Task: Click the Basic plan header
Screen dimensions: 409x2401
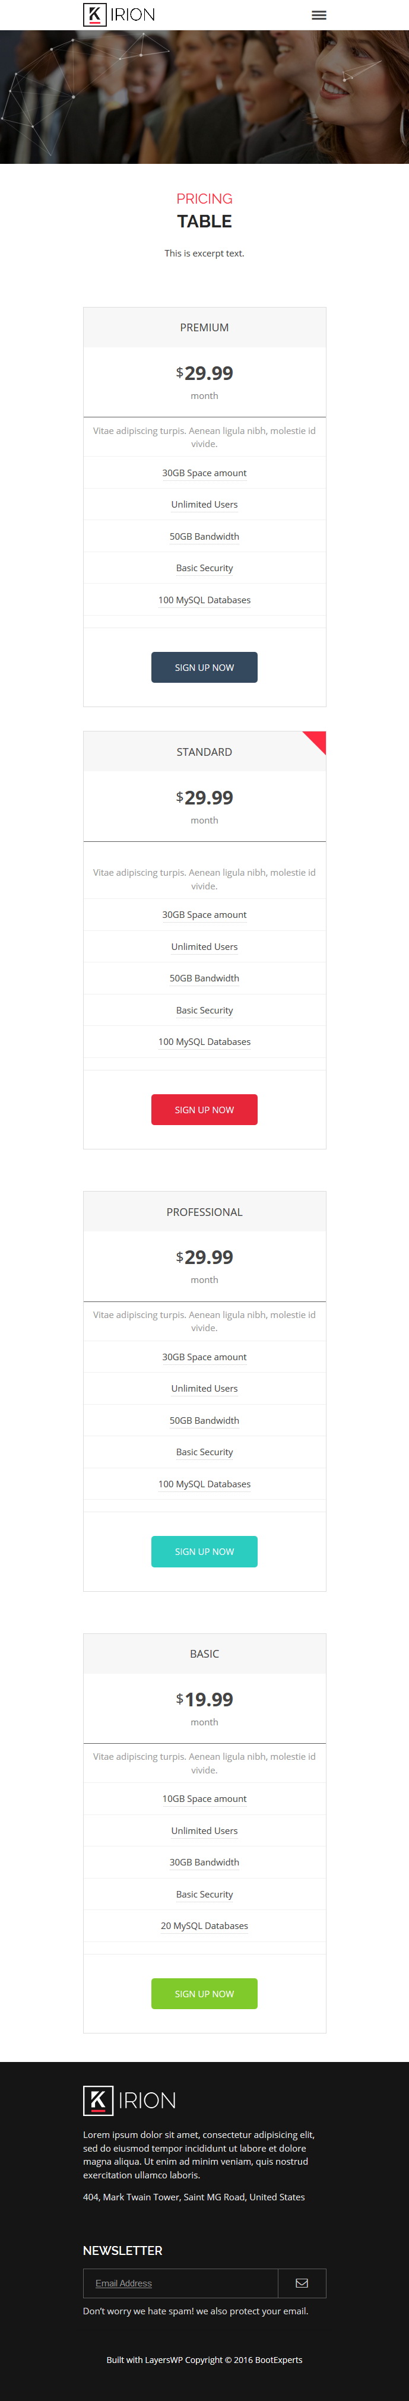Action: point(204,1654)
